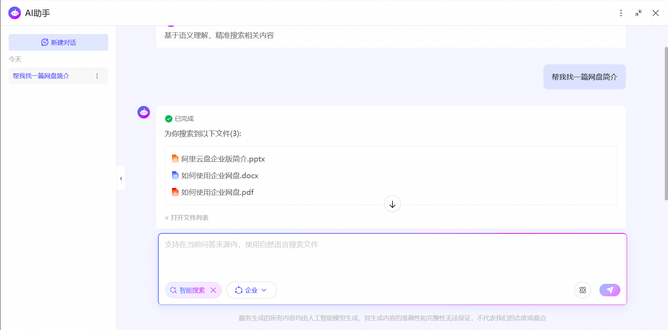
Task: Expand the 企业 source dropdown
Action: (251, 290)
